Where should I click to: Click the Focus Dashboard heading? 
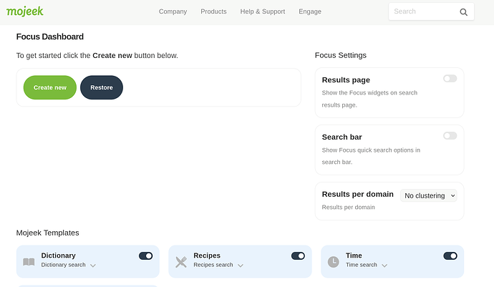click(50, 37)
